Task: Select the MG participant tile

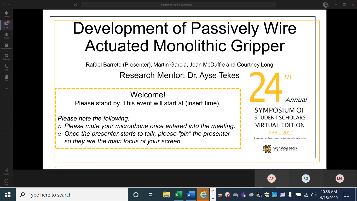Action: click(339, 178)
